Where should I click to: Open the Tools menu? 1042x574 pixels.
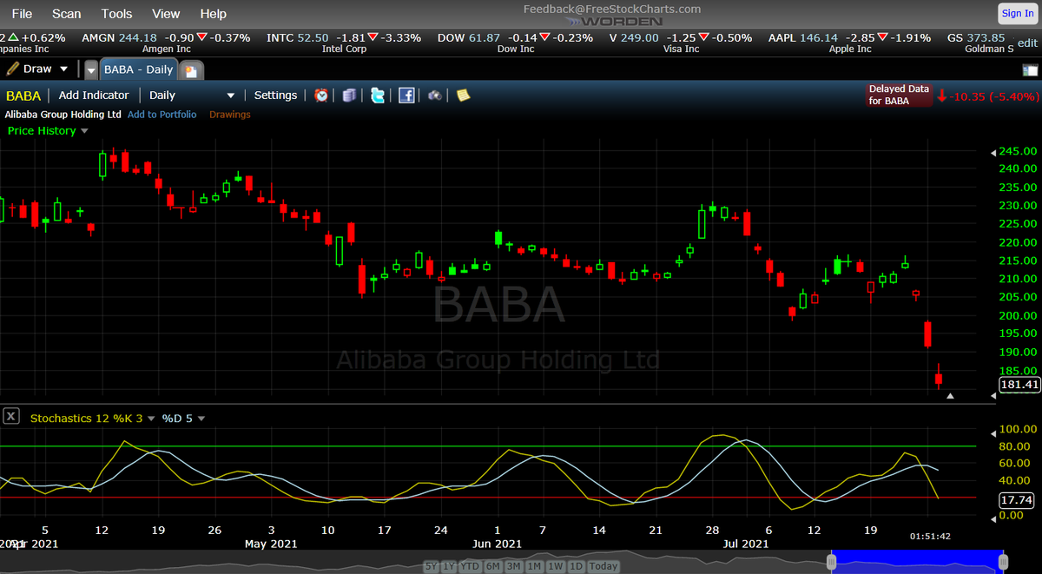point(116,14)
